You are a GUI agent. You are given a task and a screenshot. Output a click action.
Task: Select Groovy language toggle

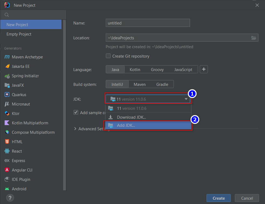[x=157, y=69]
